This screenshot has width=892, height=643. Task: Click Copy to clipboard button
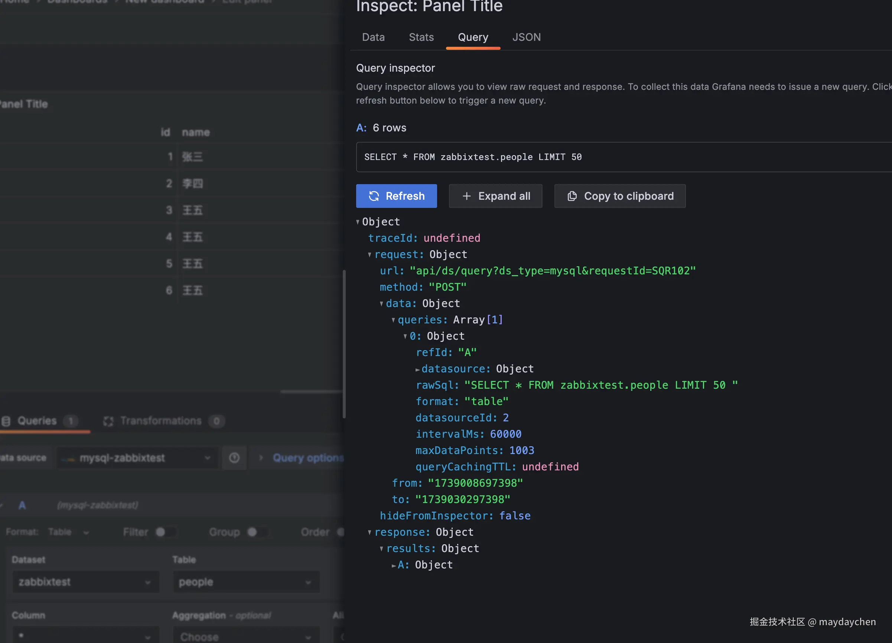click(620, 196)
